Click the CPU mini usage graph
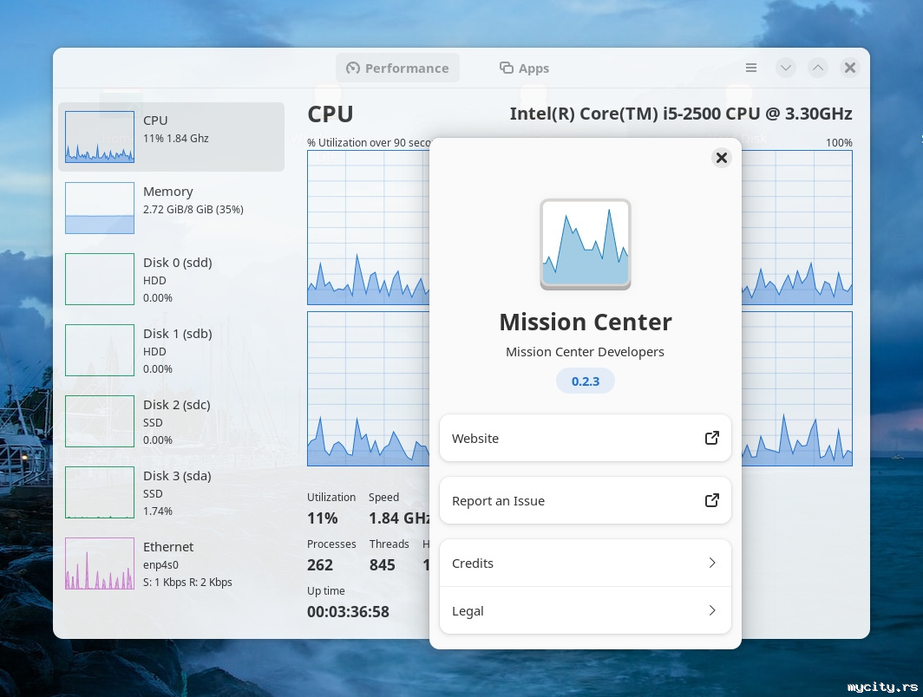The height and width of the screenshot is (697, 923). coord(100,137)
